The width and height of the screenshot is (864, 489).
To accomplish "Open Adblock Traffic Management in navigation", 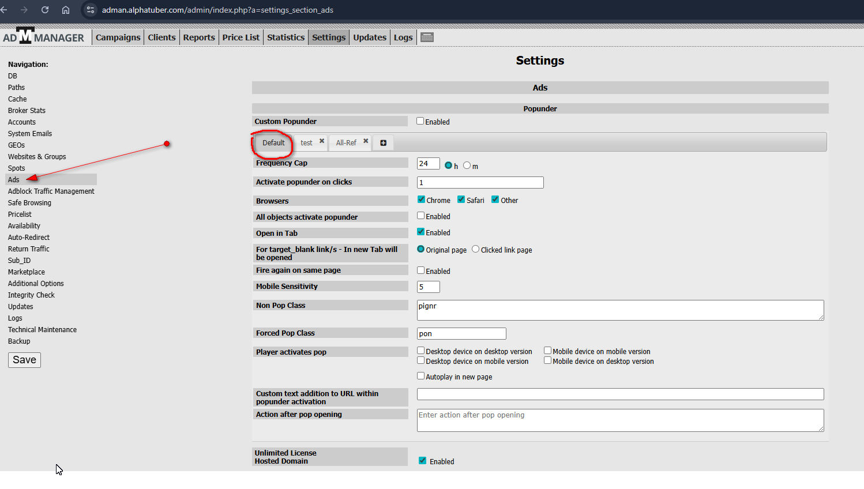I will 51,191.
